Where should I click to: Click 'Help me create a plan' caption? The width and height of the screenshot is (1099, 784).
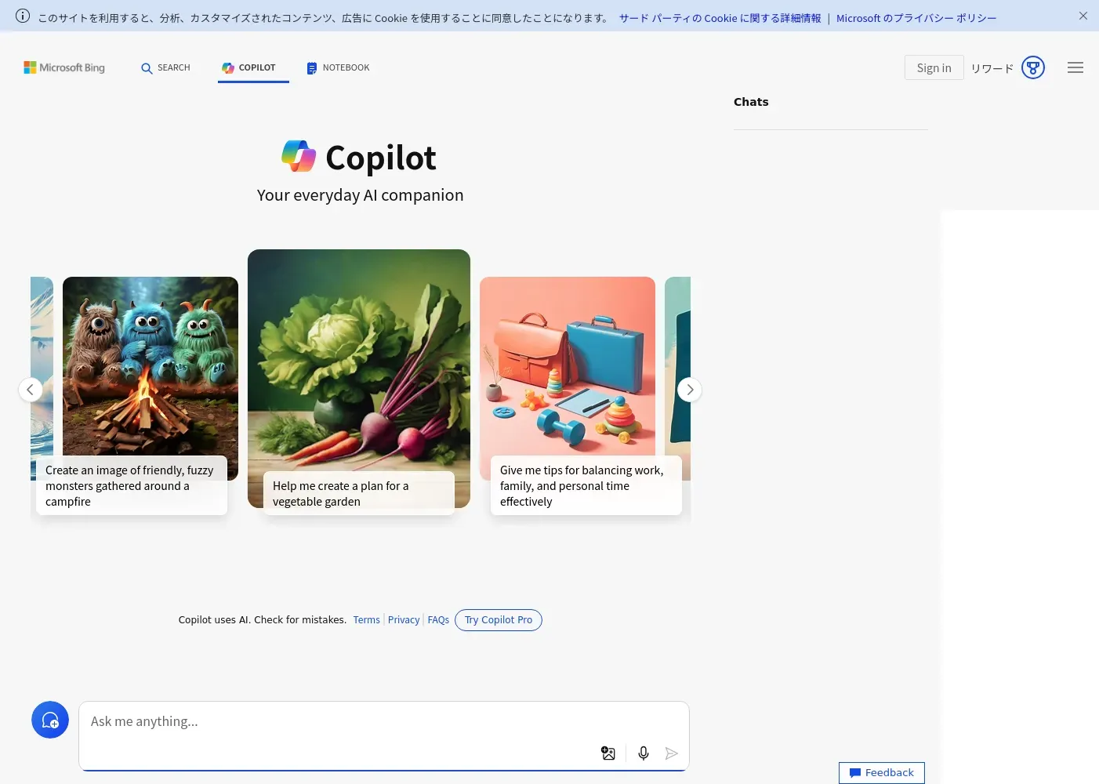point(359,493)
